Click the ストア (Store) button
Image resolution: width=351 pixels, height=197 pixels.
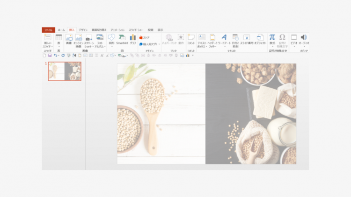[x=145, y=37]
